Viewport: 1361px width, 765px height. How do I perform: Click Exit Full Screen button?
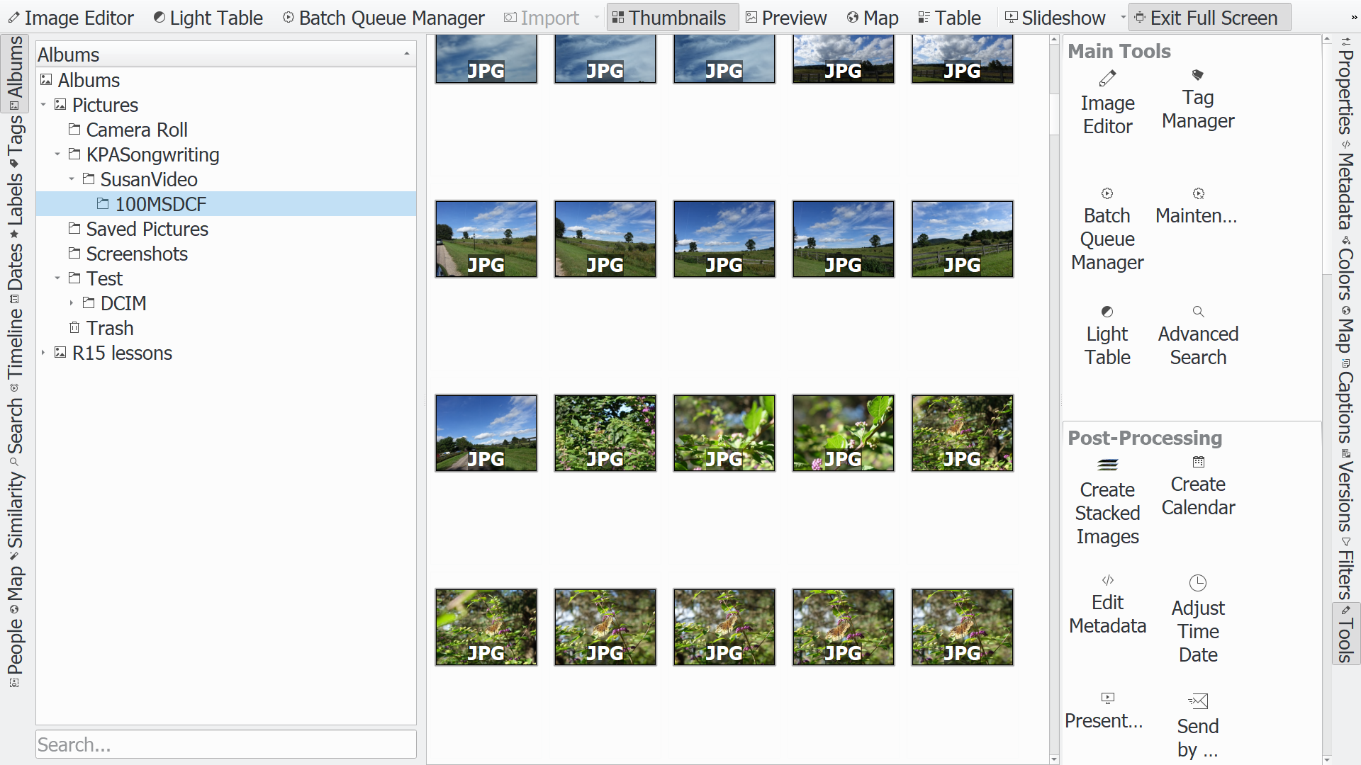[x=1209, y=18]
